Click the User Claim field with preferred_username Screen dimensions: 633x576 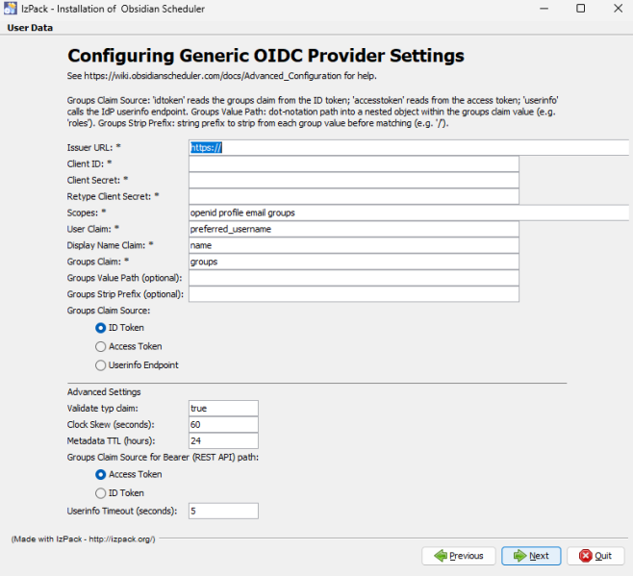[x=354, y=229]
